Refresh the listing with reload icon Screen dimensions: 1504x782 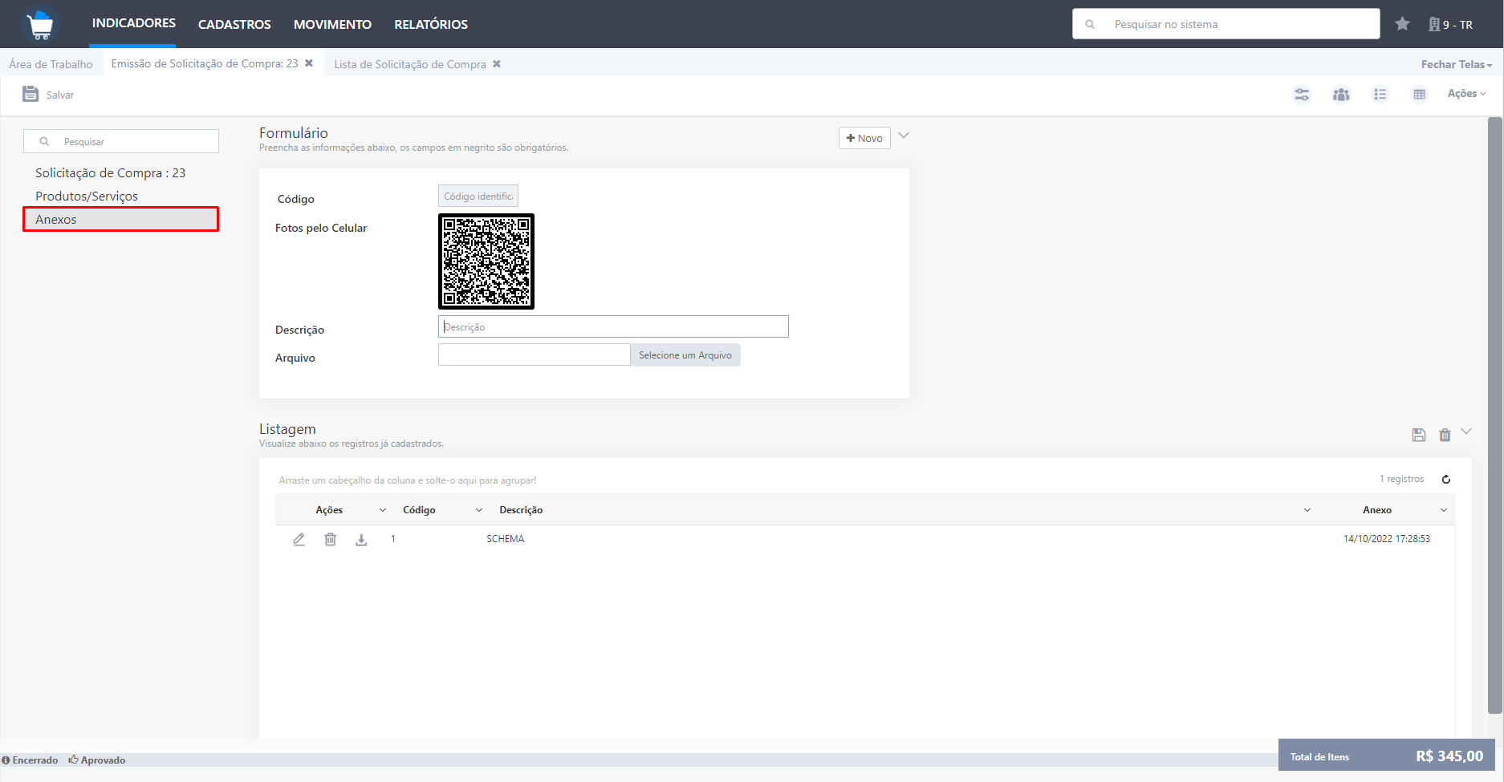[x=1446, y=480]
